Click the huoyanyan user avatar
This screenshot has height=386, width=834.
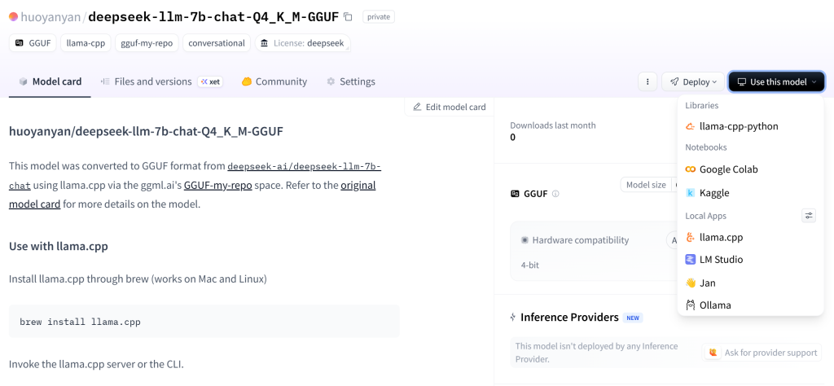(x=13, y=16)
